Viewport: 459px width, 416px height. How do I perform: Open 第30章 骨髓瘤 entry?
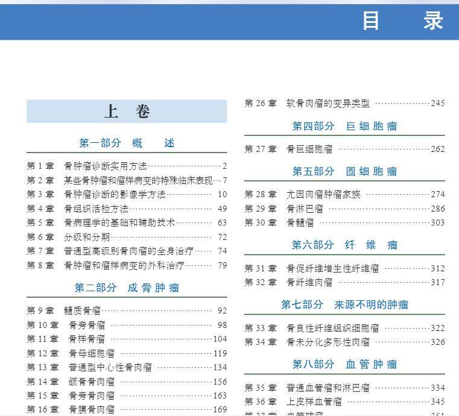pyautogui.click(x=344, y=222)
